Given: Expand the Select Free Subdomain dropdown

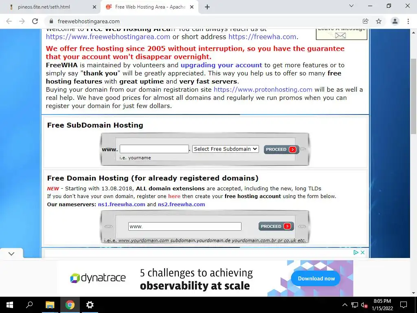Looking at the screenshot, I should coord(226,149).
